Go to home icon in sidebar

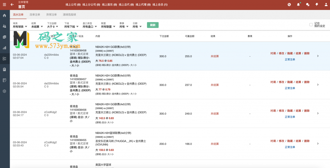pos(5,15)
